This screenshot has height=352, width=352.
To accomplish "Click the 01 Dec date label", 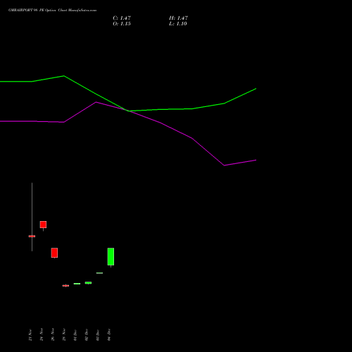I will coord(75,335).
